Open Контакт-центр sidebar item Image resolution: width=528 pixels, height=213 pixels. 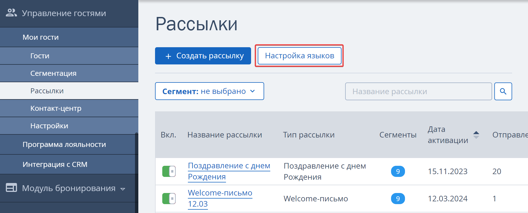click(69, 108)
